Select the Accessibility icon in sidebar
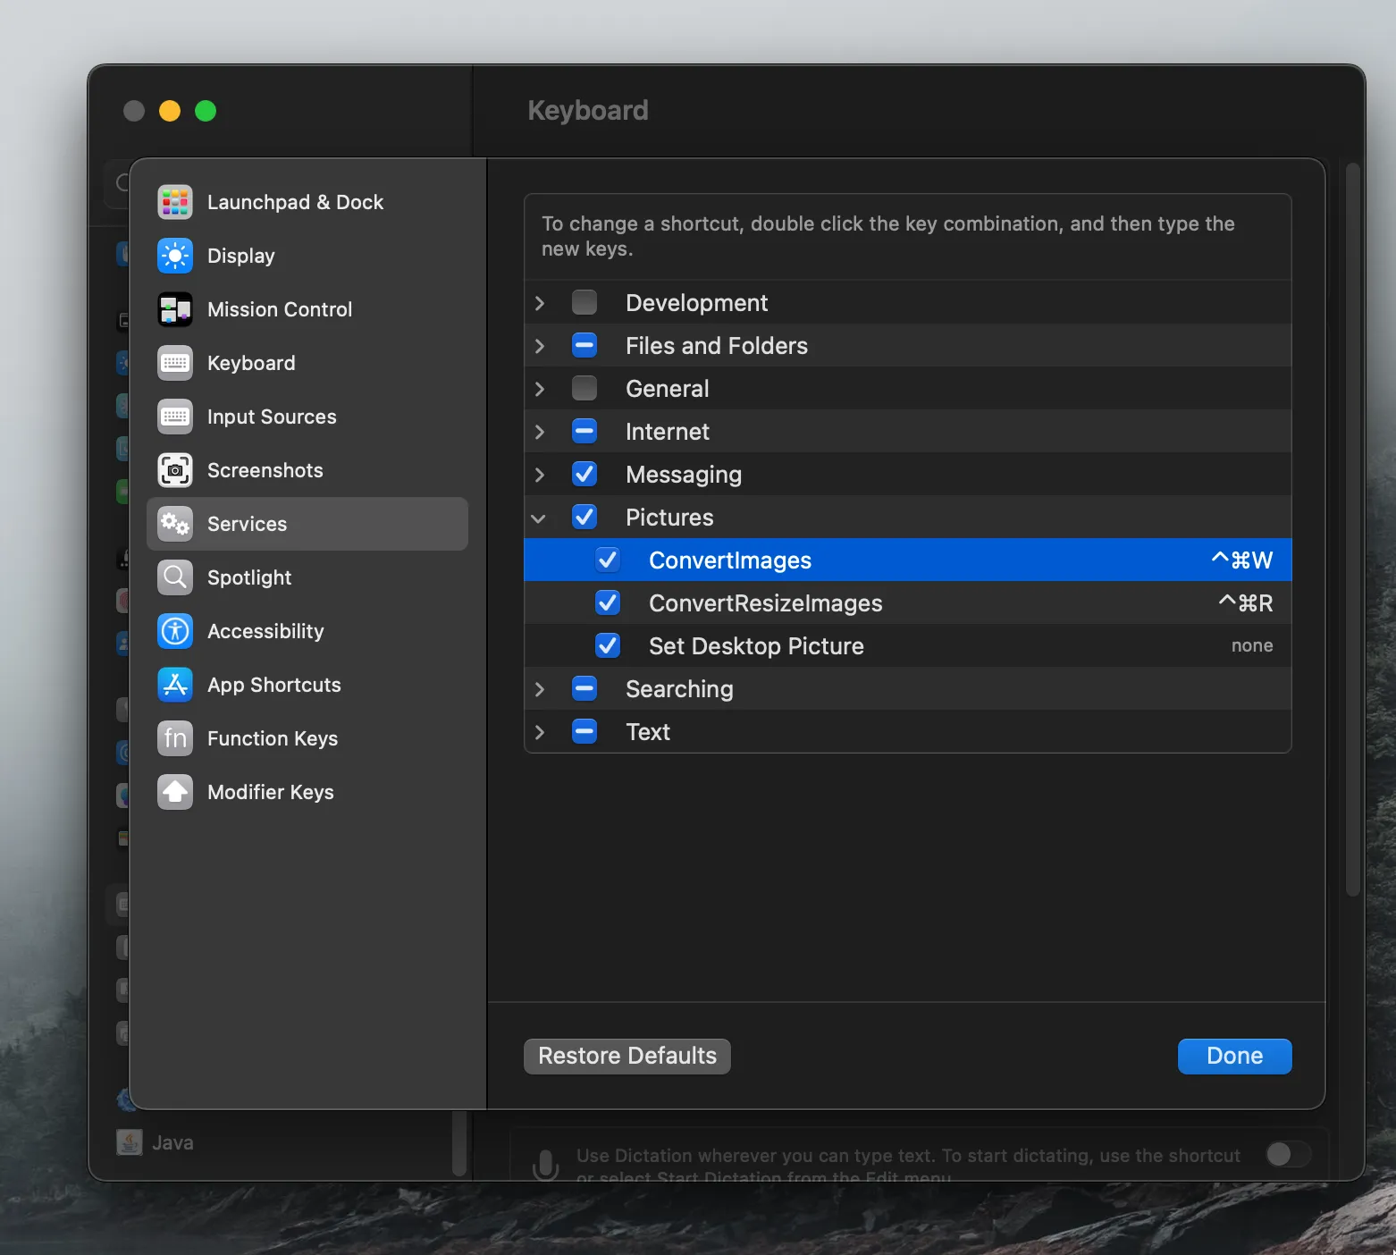 [x=175, y=631]
